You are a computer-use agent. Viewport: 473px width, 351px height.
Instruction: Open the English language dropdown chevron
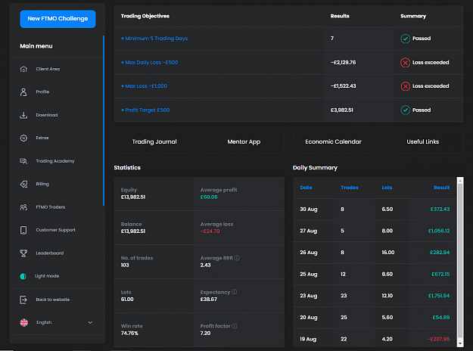coord(90,322)
